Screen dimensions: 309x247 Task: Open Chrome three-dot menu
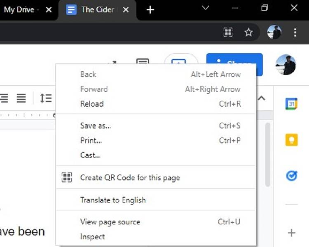(x=295, y=33)
